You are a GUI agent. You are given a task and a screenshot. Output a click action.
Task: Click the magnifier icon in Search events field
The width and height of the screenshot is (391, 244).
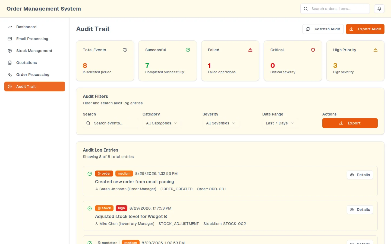click(88, 123)
